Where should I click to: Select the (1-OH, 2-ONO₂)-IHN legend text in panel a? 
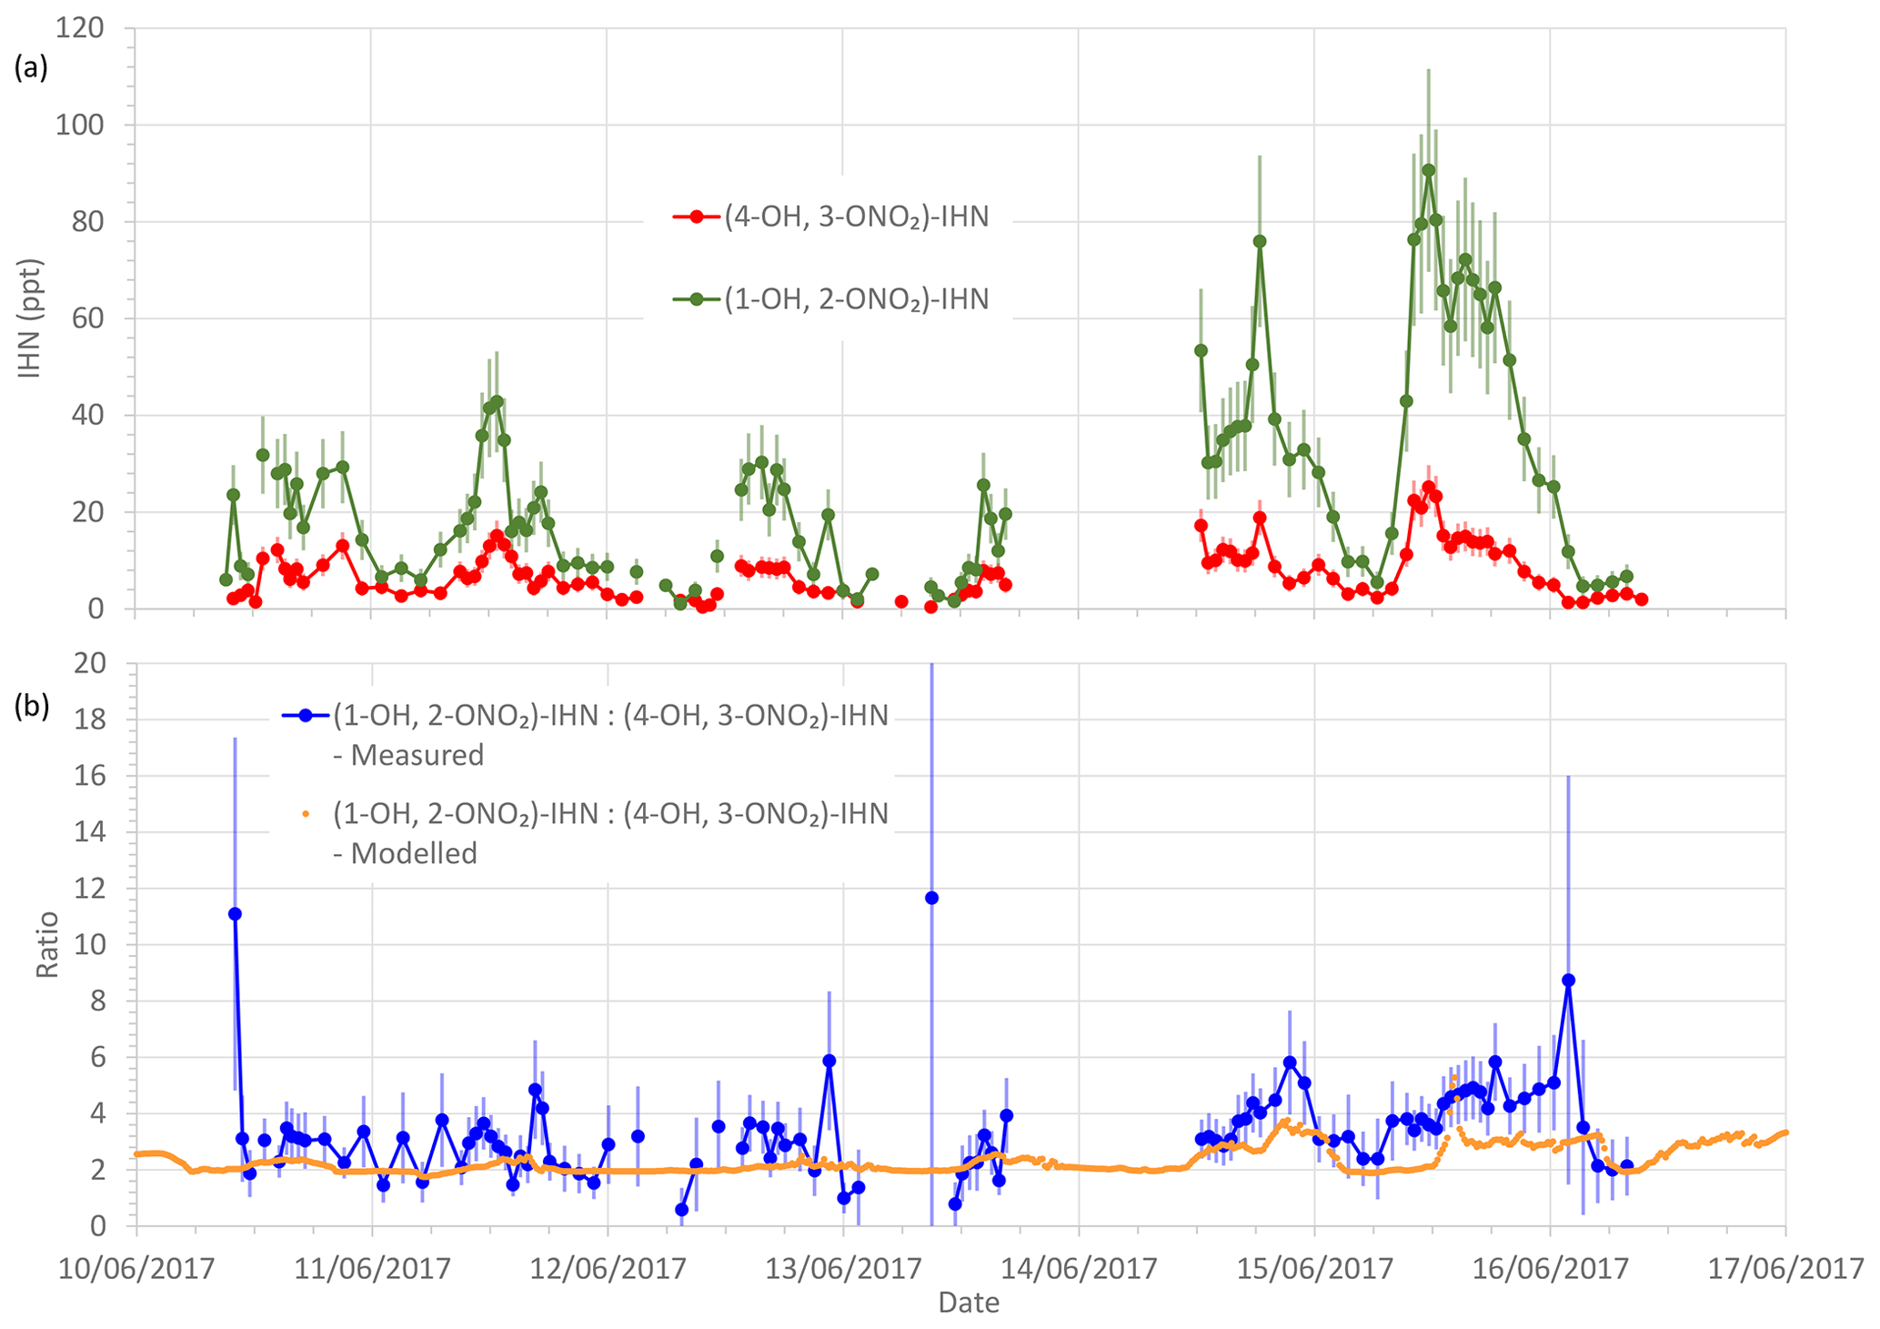click(x=856, y=299)
